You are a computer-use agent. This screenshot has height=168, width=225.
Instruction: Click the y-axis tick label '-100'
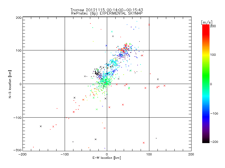[17, 118]
